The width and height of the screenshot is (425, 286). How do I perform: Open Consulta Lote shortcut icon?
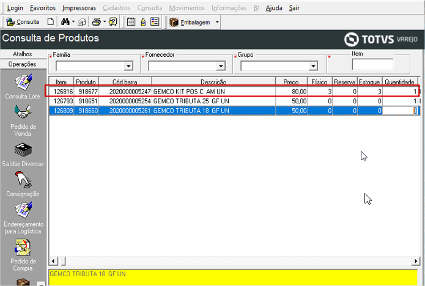coord(23,82)
